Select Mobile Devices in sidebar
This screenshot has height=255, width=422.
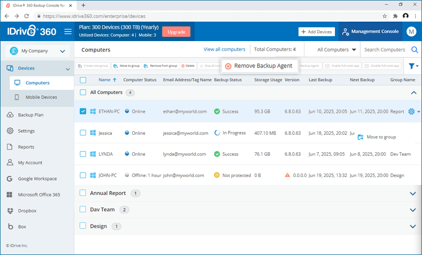point(41,97)
